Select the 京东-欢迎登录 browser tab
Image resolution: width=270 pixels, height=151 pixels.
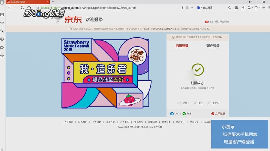pos(28,2)
